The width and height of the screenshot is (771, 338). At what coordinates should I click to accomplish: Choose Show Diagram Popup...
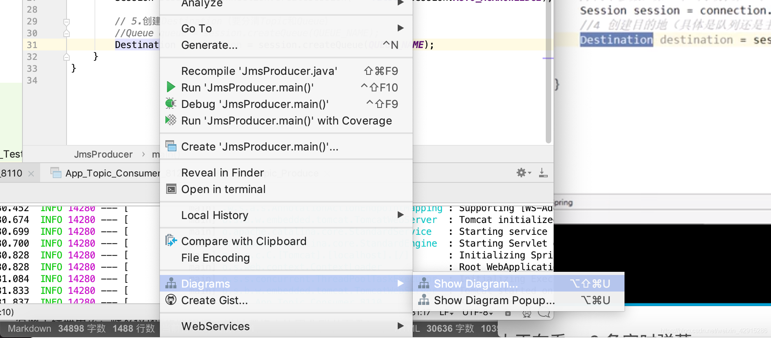[519, 300]
